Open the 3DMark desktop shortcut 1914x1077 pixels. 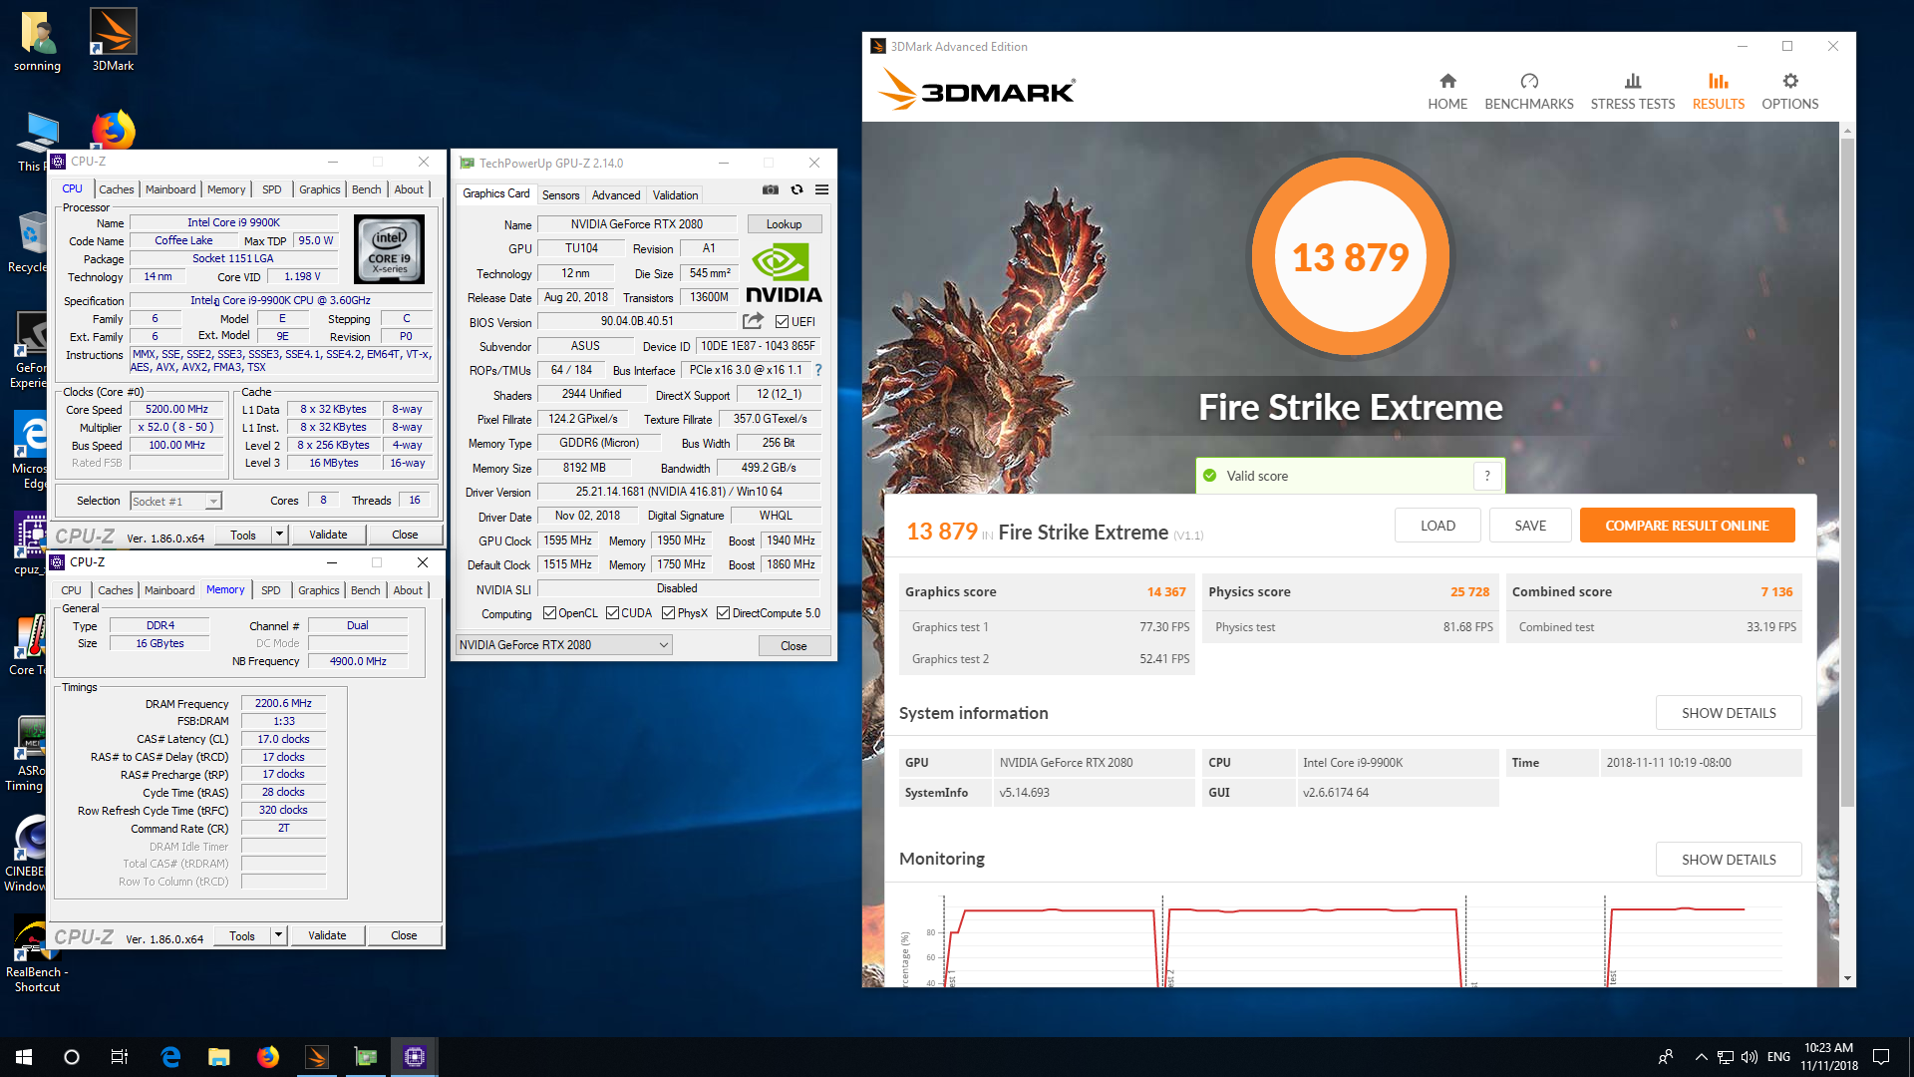pos(114,40)
